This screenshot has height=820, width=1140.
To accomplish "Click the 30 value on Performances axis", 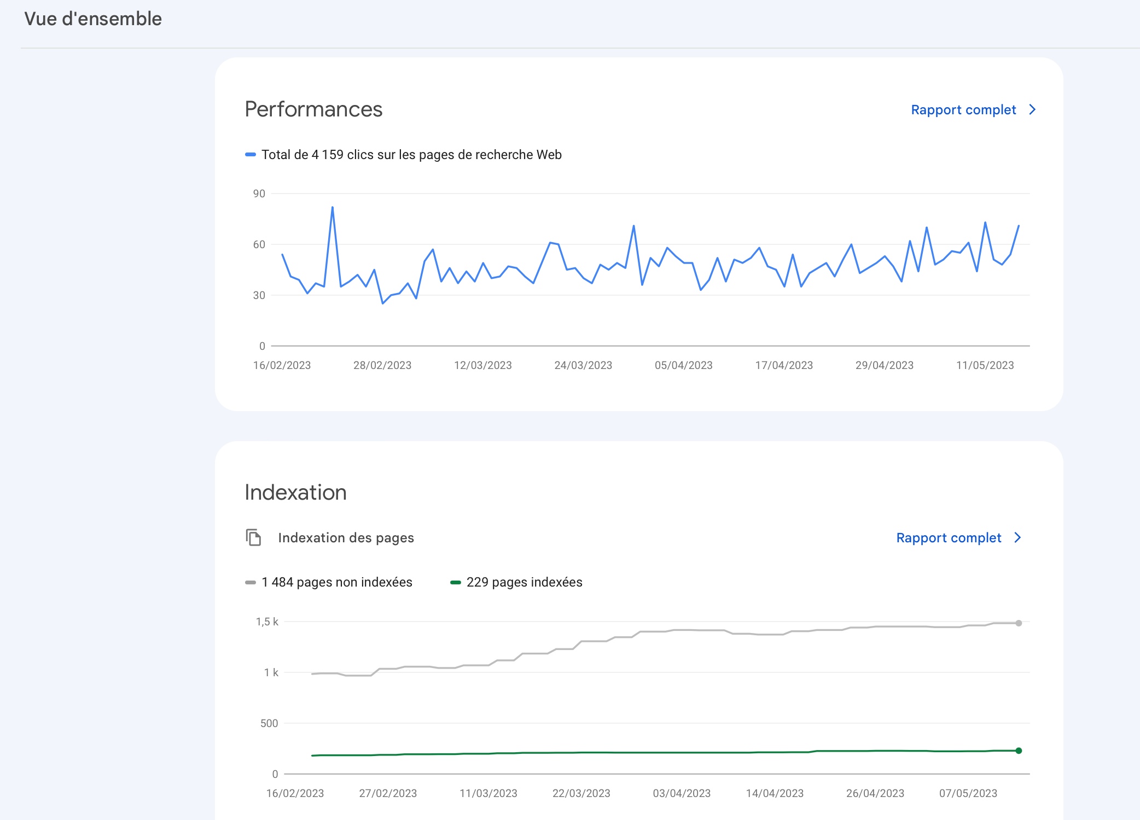I will [x=259, y=295].
